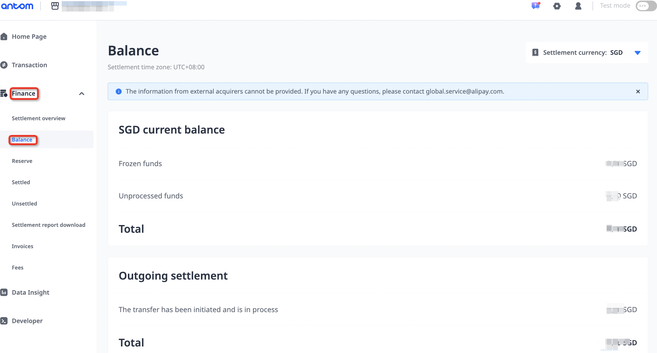This screenshot has height=353, width=657.
Task: Toggle the Test mode switch
Action: click(646, 6)
